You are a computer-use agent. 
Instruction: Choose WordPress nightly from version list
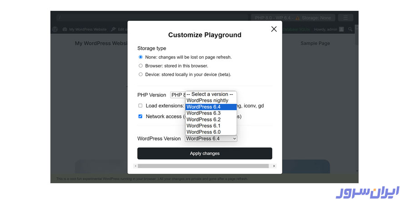pos(207,101)
